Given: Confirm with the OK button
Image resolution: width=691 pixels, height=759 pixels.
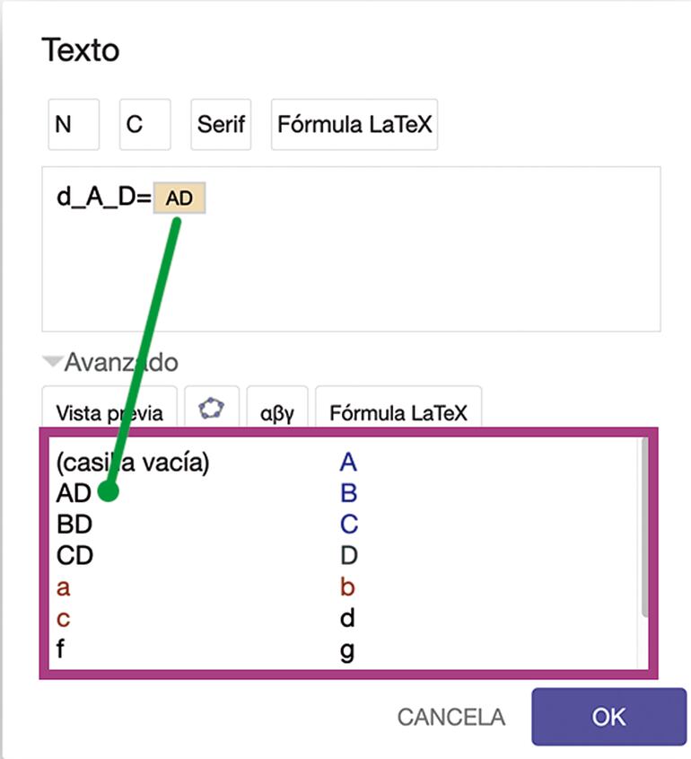Looking at the screenshot, I should 608,717.
